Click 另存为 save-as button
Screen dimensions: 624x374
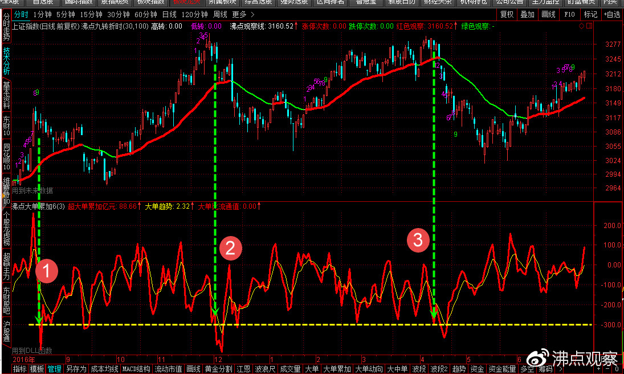pos(76,369)
